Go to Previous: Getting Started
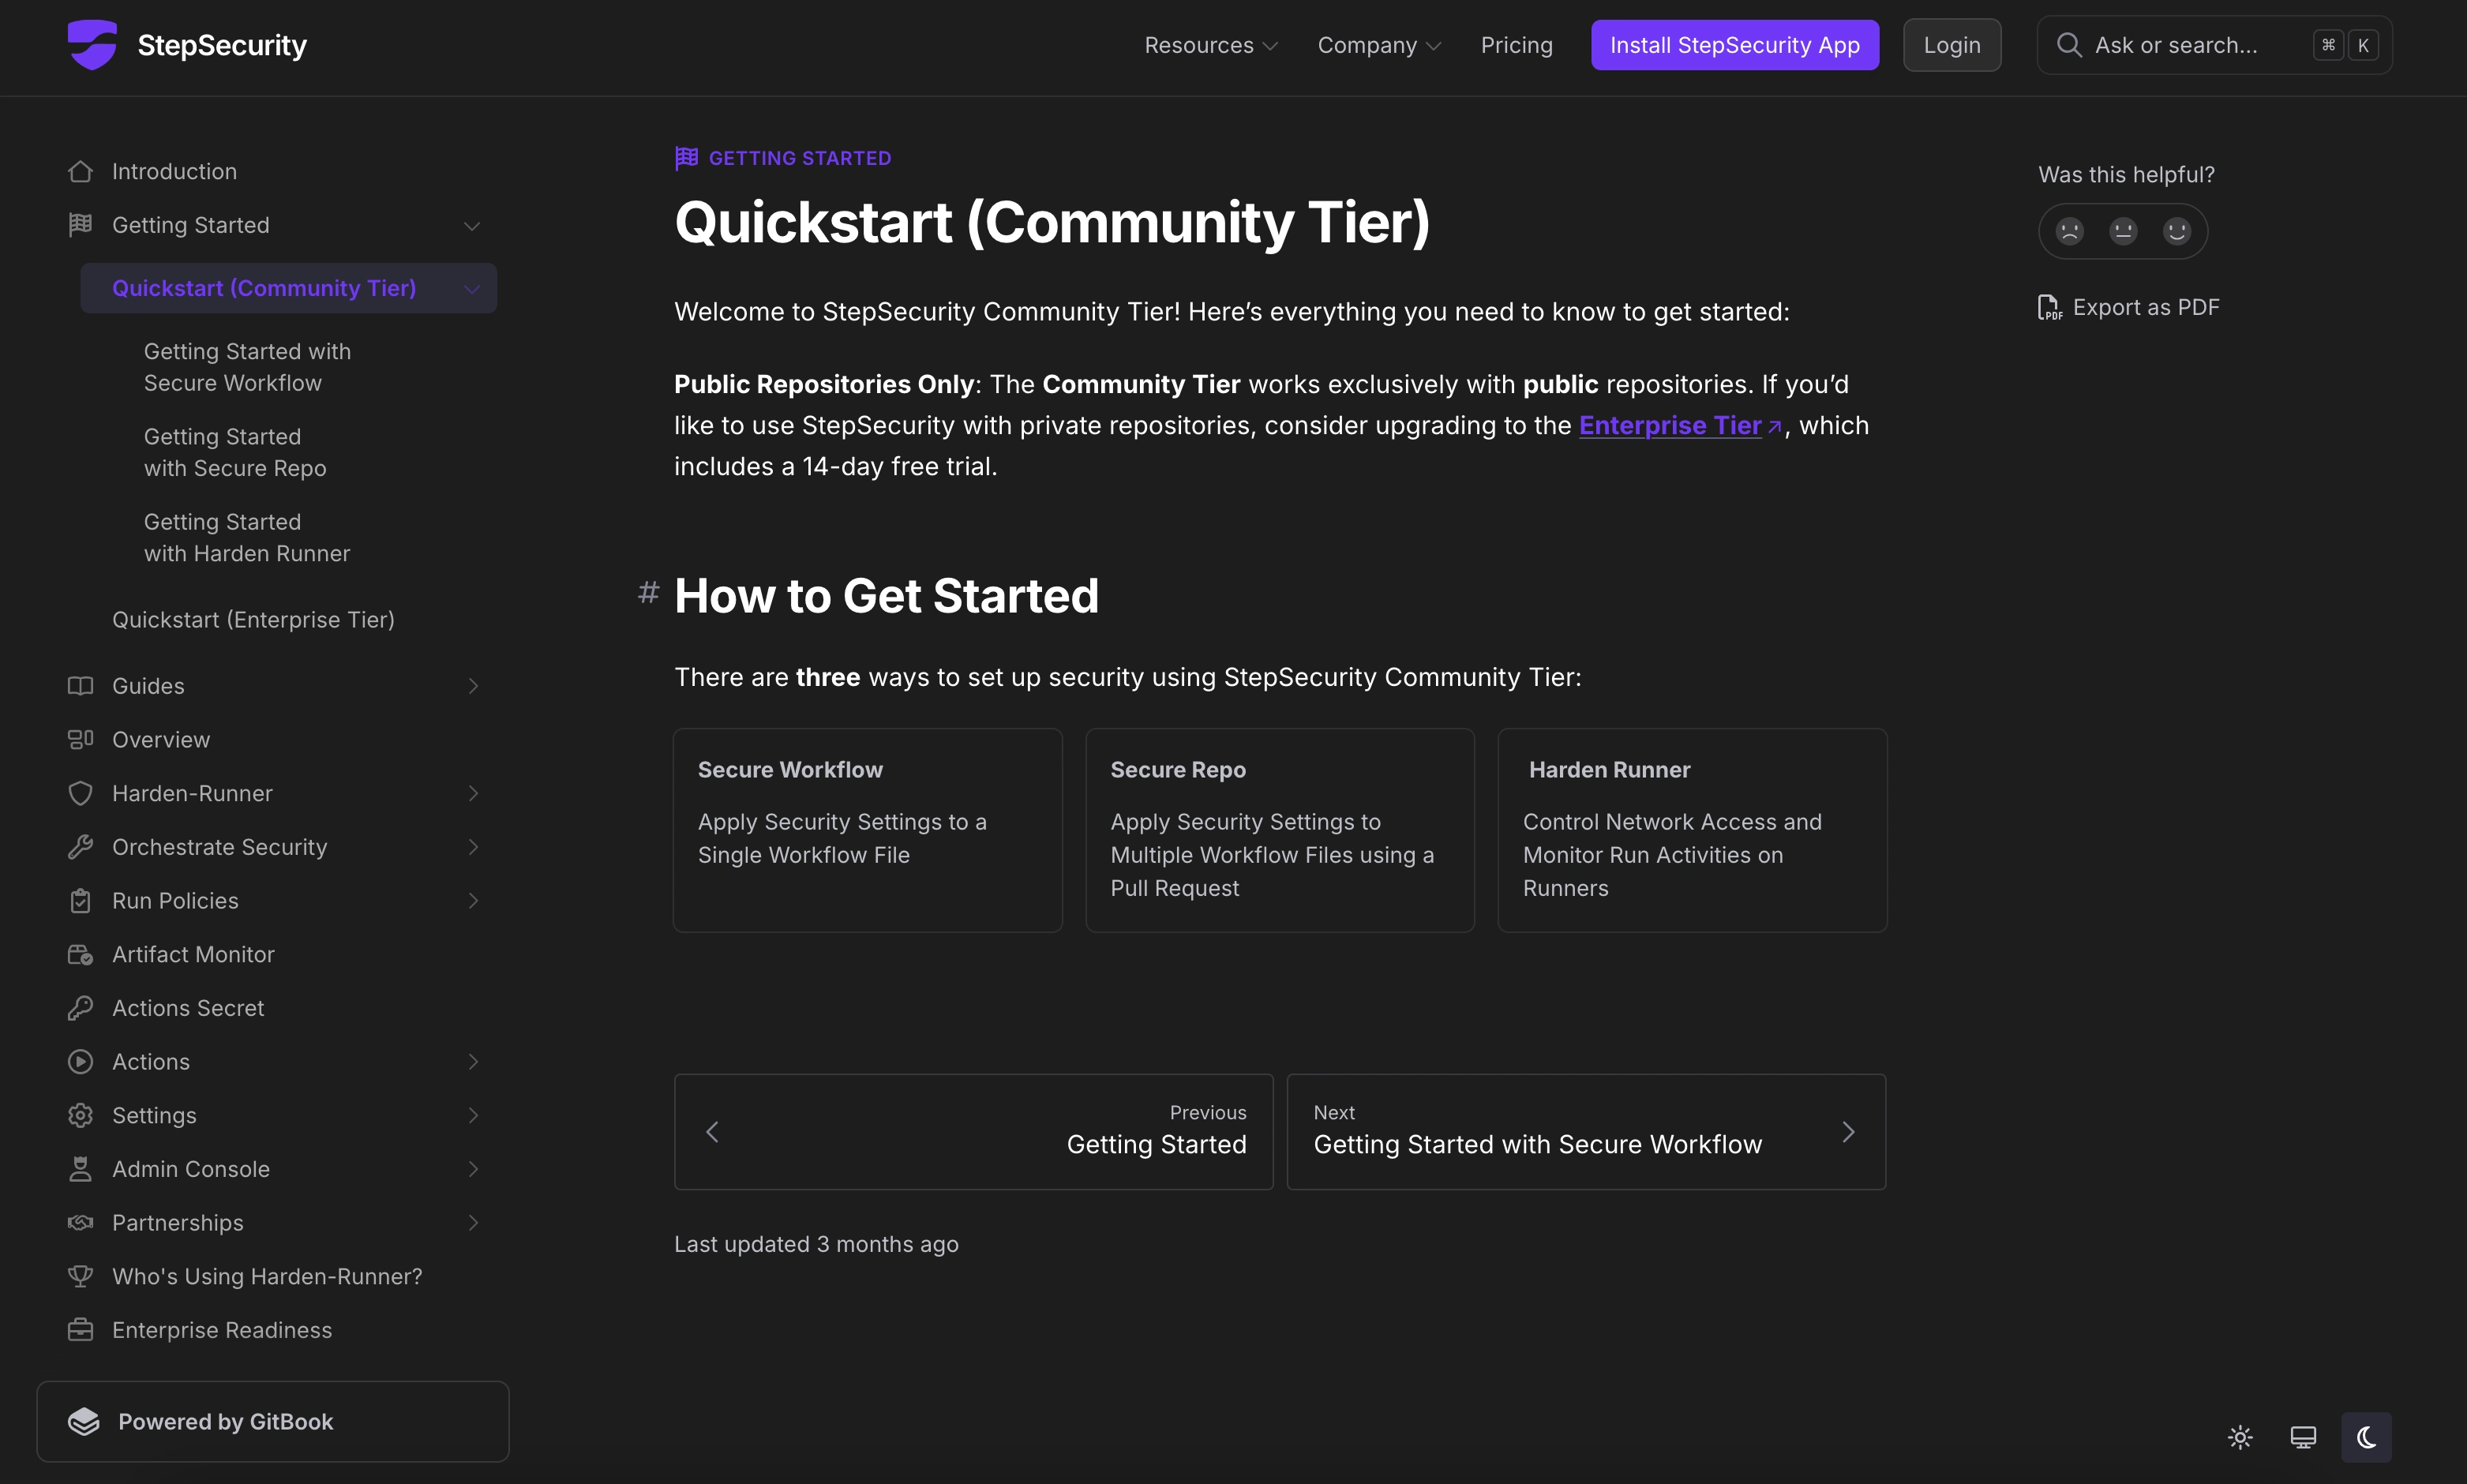Image resolution: width=2467 pixels, height=1484 pixels. click(x=973, y=1132)
